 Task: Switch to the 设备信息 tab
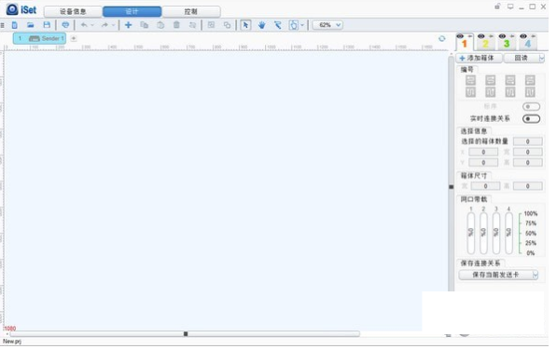coord(73,12)
